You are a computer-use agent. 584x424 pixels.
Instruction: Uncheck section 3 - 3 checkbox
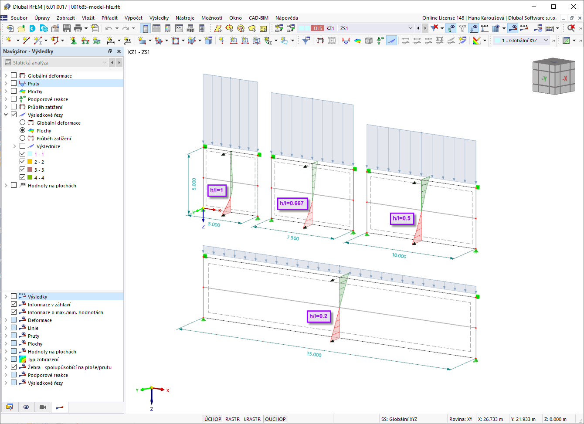click(x=23, y=170)
